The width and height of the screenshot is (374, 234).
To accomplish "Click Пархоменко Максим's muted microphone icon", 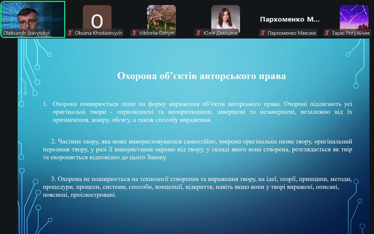I will click(263, 33).
